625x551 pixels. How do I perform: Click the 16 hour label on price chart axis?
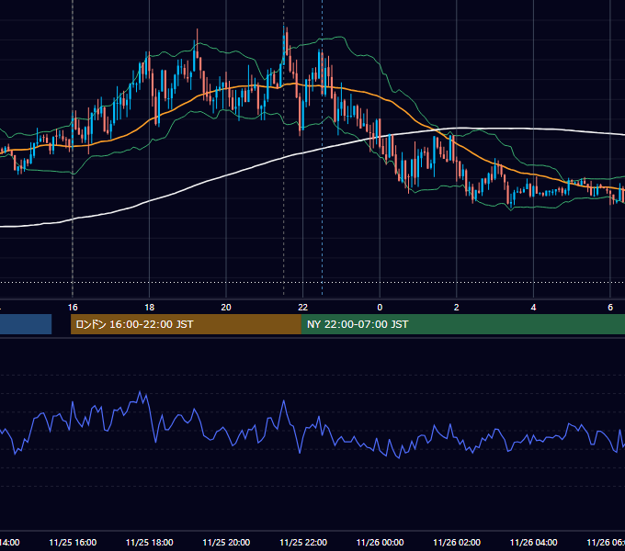point(73,308)
